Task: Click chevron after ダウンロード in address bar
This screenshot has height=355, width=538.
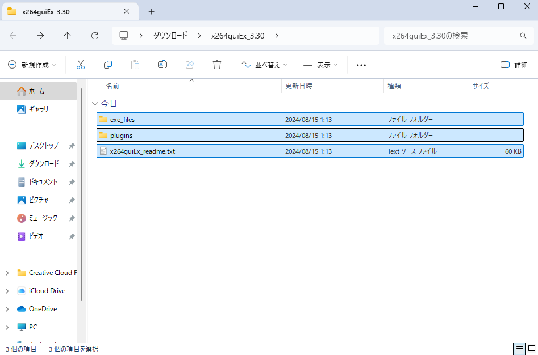Action: [x=199, y=36]
